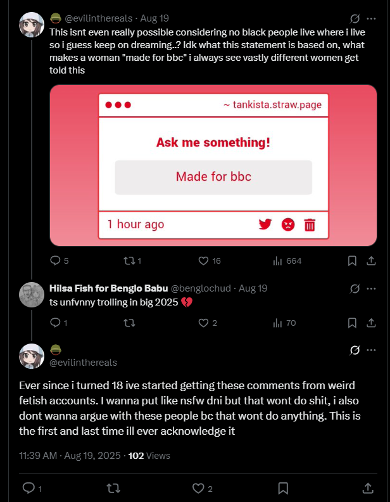Open more options on the top post
Image resolution: width=390 pixels, height=502 pixels.
(x=372, y=18)
